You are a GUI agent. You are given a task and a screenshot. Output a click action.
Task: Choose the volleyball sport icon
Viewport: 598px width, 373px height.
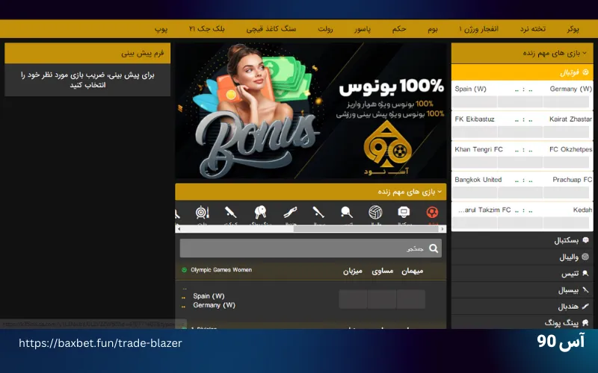(x=375, y=213)
